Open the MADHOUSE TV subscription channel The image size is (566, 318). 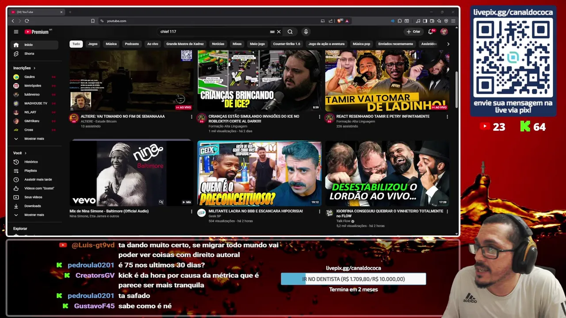coord(34,103)
